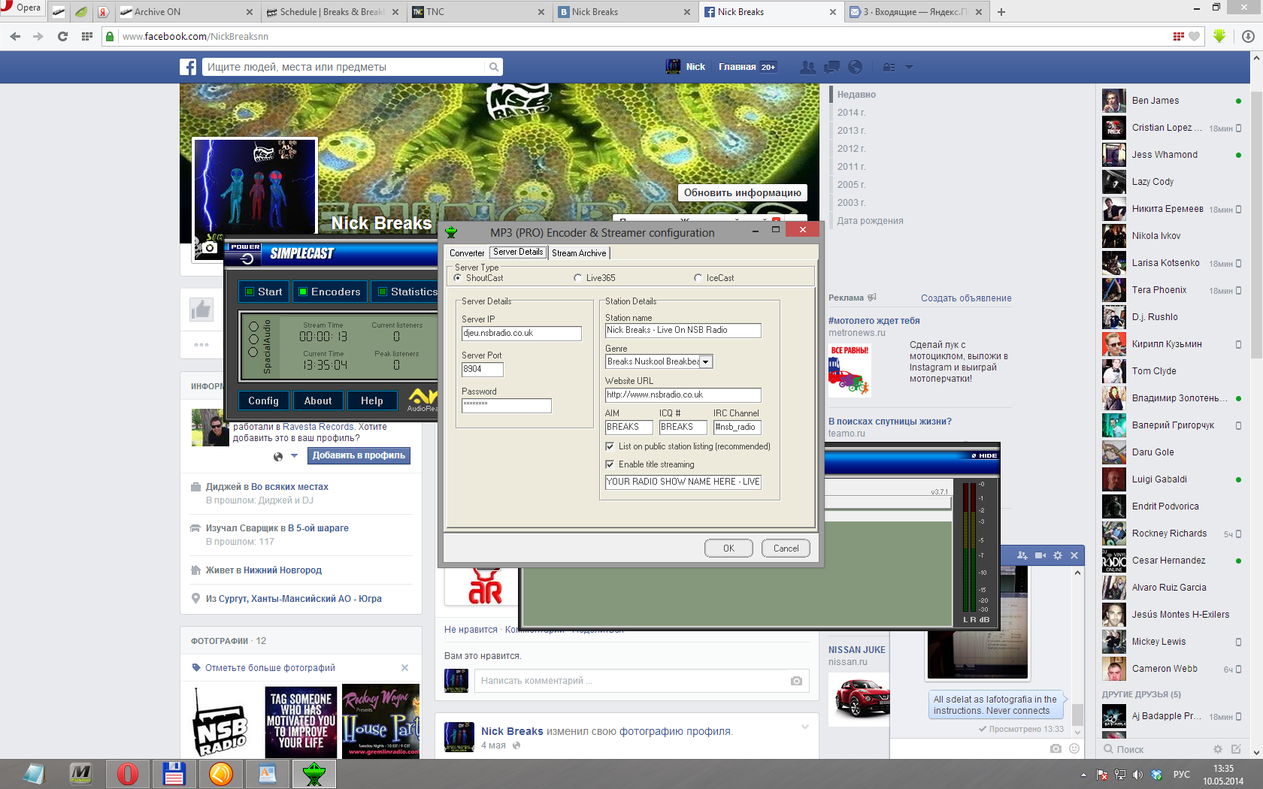1263x789 pixels.
Task: Expand the Nick Breaks post options chevron
Action: (x=805, y=727)
